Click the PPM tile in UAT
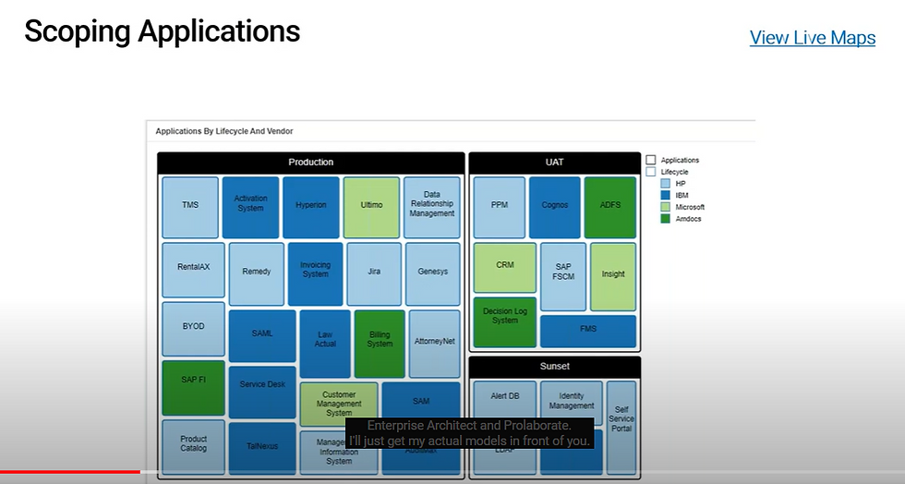Screen dimensions: 905x484 tap(500, 207)
